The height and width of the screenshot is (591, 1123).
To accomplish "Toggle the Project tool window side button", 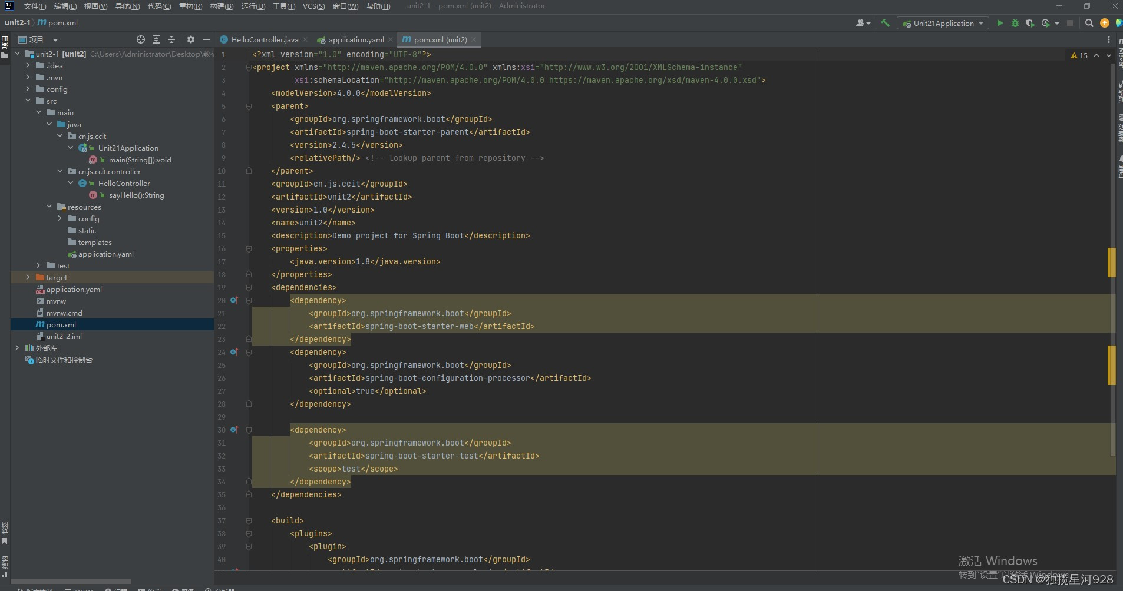I will point(5,47).
